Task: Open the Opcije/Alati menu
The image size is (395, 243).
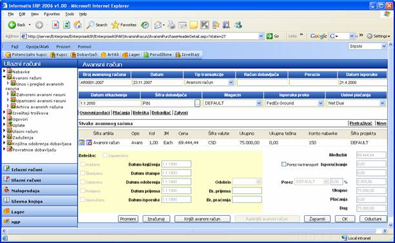Action: coord(37,46)
